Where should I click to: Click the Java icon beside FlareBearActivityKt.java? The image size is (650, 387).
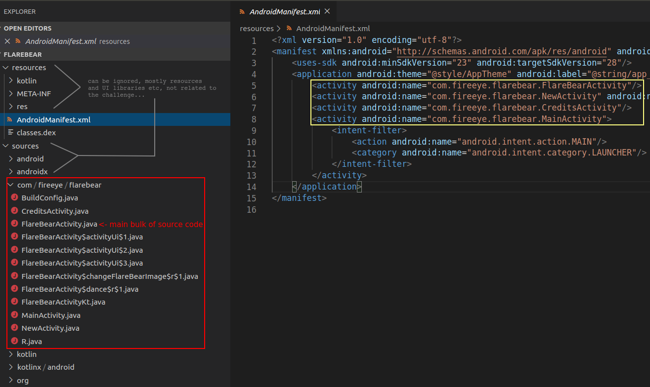click(14, 302)
